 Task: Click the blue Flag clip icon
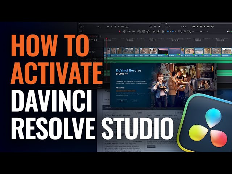click(x=168, y=32)
